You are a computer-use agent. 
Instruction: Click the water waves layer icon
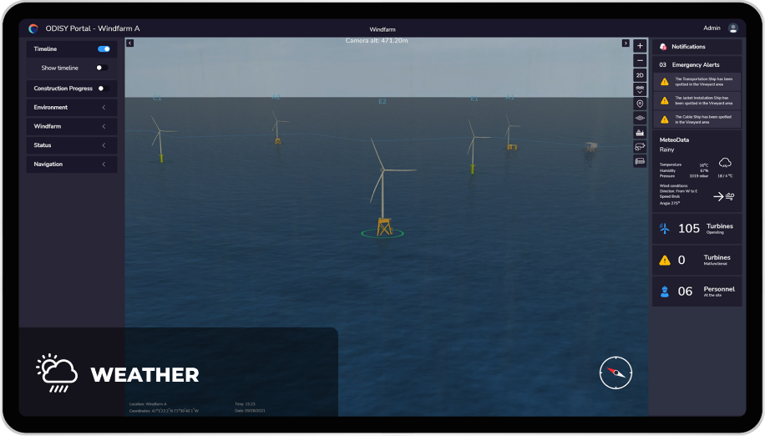[640, 89]
